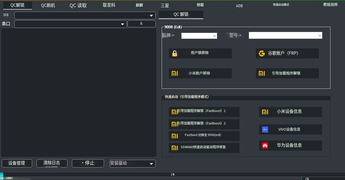Open the 侧载 tab

point(200,5)
